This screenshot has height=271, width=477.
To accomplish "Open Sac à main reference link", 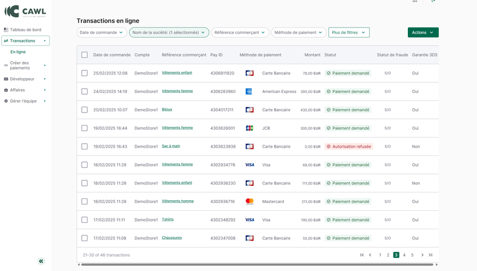I will coord(171,146).
